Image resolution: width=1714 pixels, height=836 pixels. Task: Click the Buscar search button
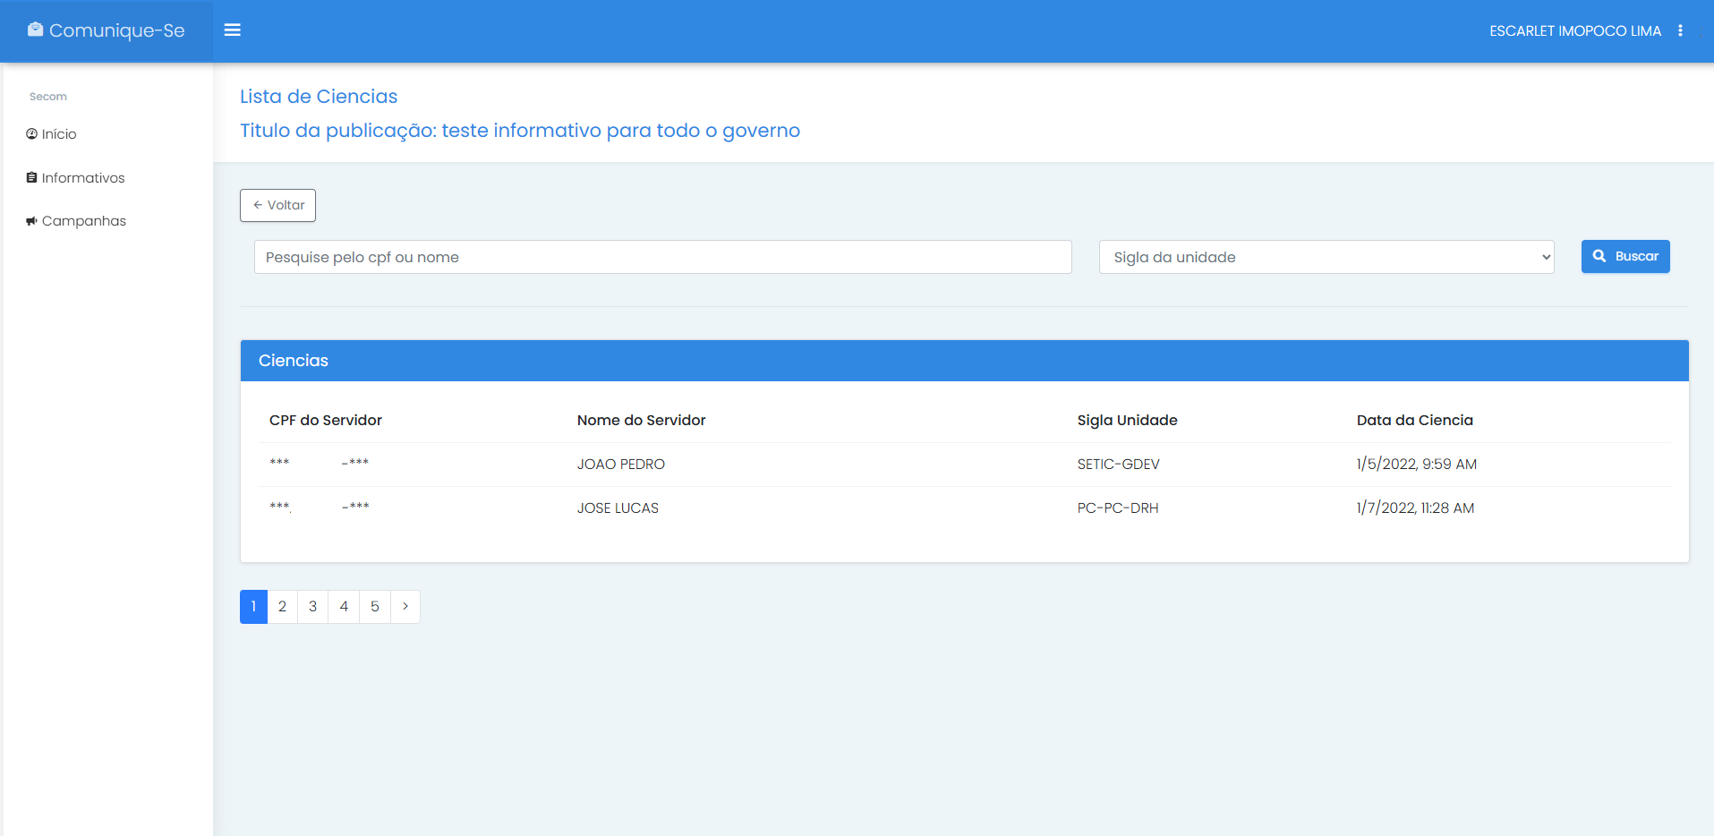tap(1625, 256)
